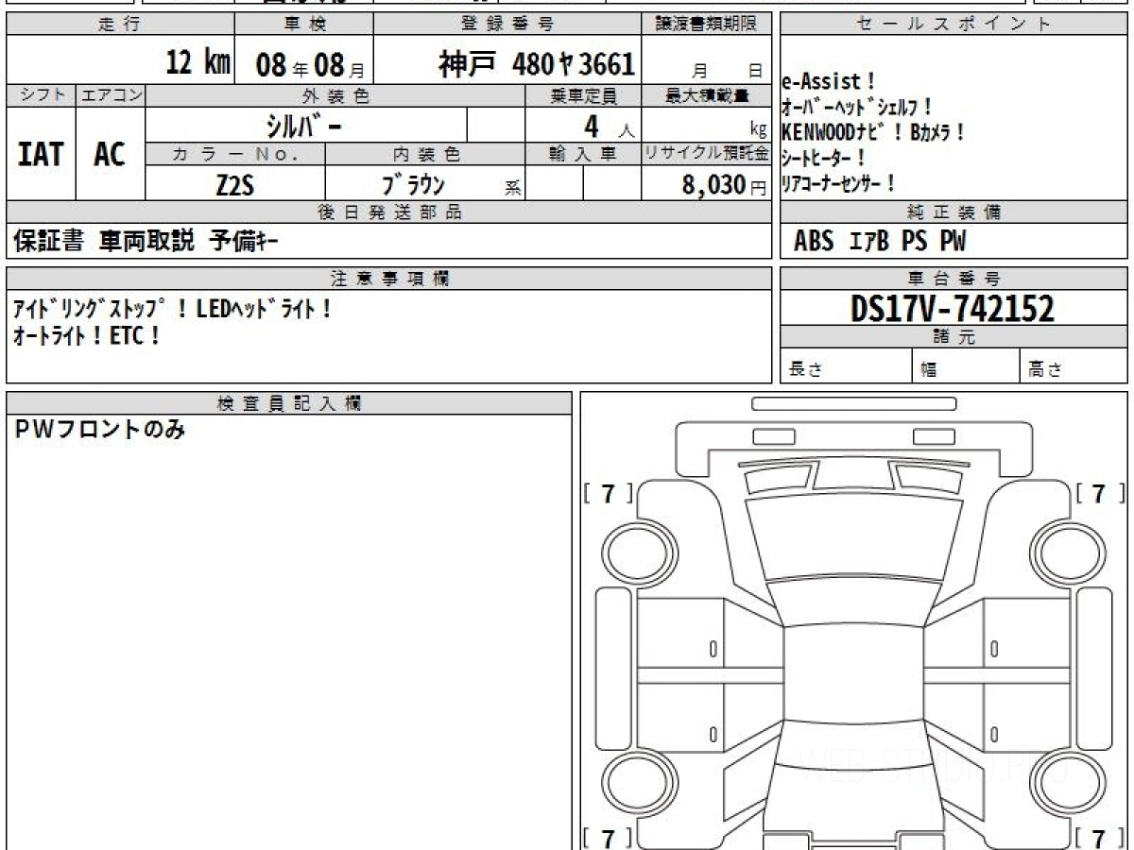Click the 車検 column header
1134x850 pixels.
302,25
